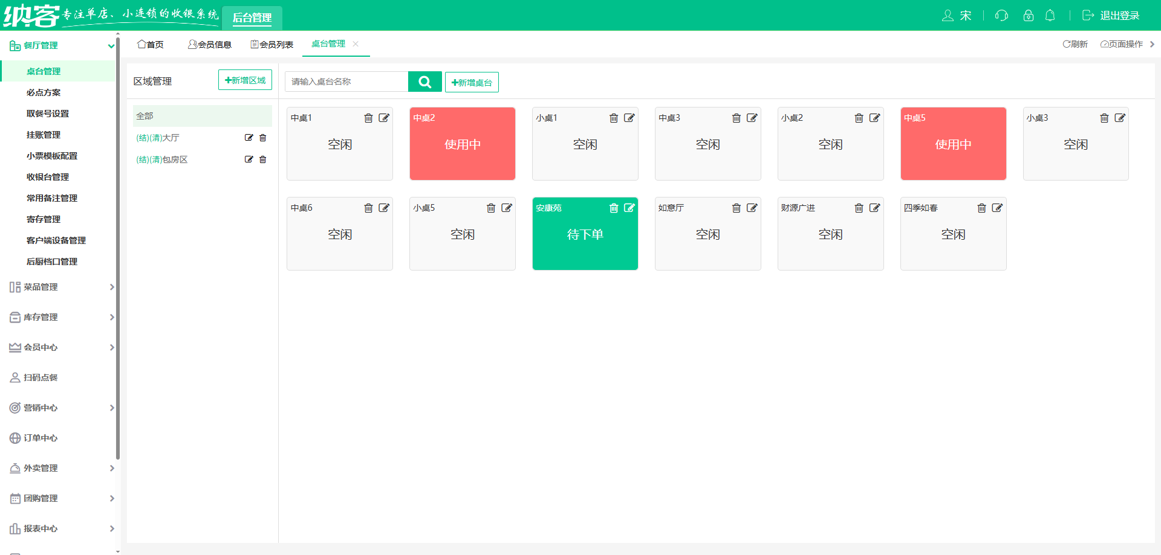
Task: Delete table 中桌1 with trash icon
Action: tap(368, 118)
